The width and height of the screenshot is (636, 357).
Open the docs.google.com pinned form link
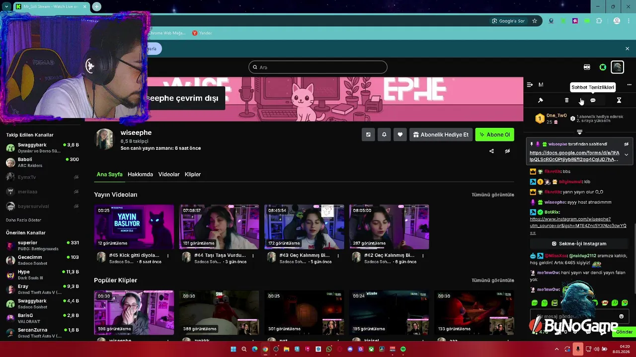574,156
